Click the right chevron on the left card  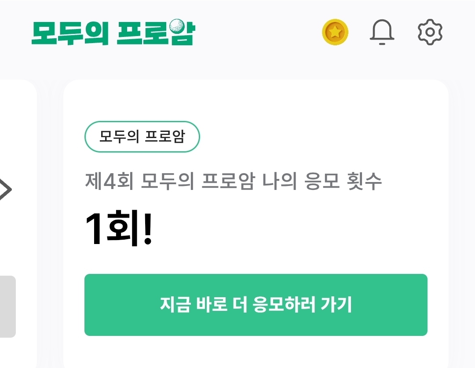pos(5,190)
